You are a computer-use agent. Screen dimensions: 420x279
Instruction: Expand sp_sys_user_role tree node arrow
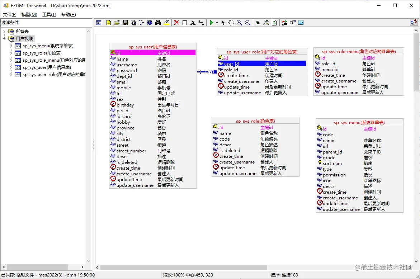[x=11, y=75]
